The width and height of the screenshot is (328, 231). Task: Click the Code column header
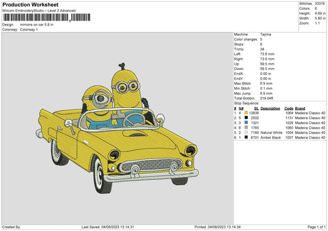coord(289,108)
